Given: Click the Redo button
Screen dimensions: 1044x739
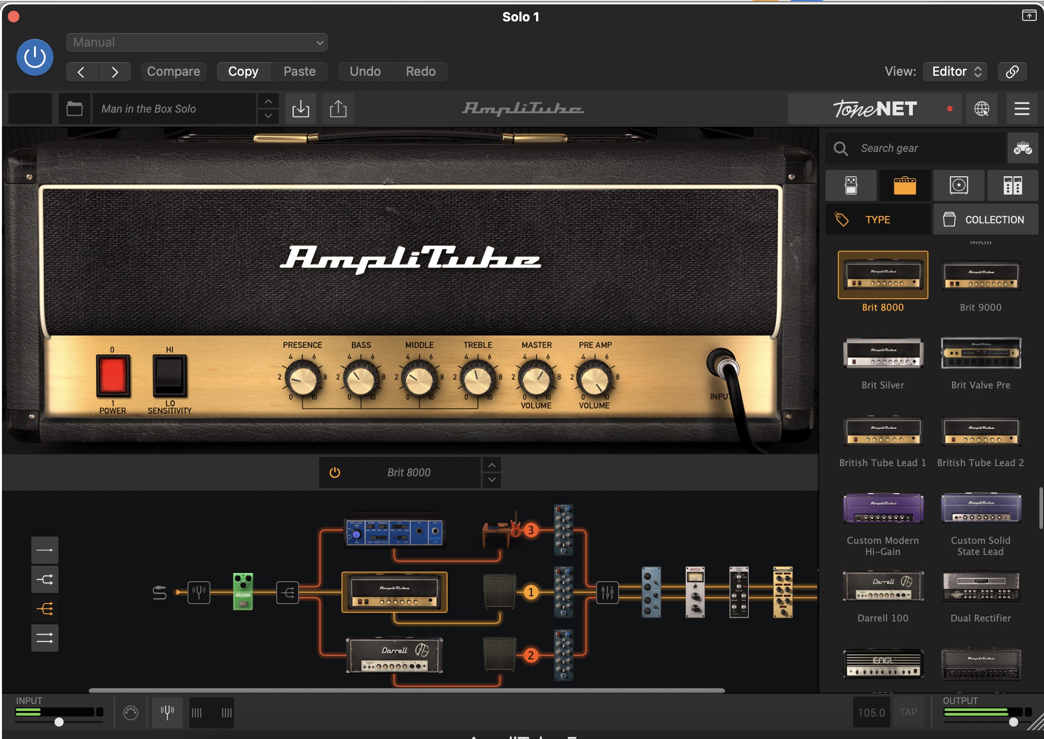Looking at the screenshot, I should click(x=421, y=71).
